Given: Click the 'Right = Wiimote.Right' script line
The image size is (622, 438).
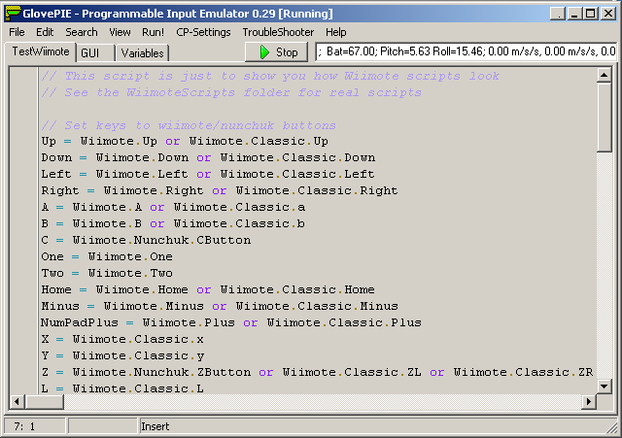Looking at the screenshot, I should [x=220, y=191].
